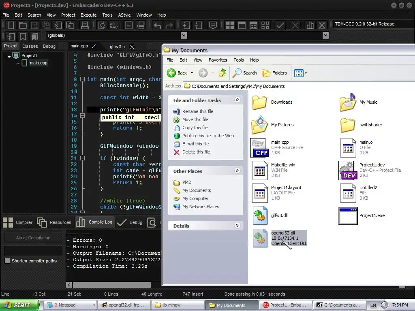415x311 pixels.
Task: Expand the Details panel in My Documents
Action: coord(237,225)
